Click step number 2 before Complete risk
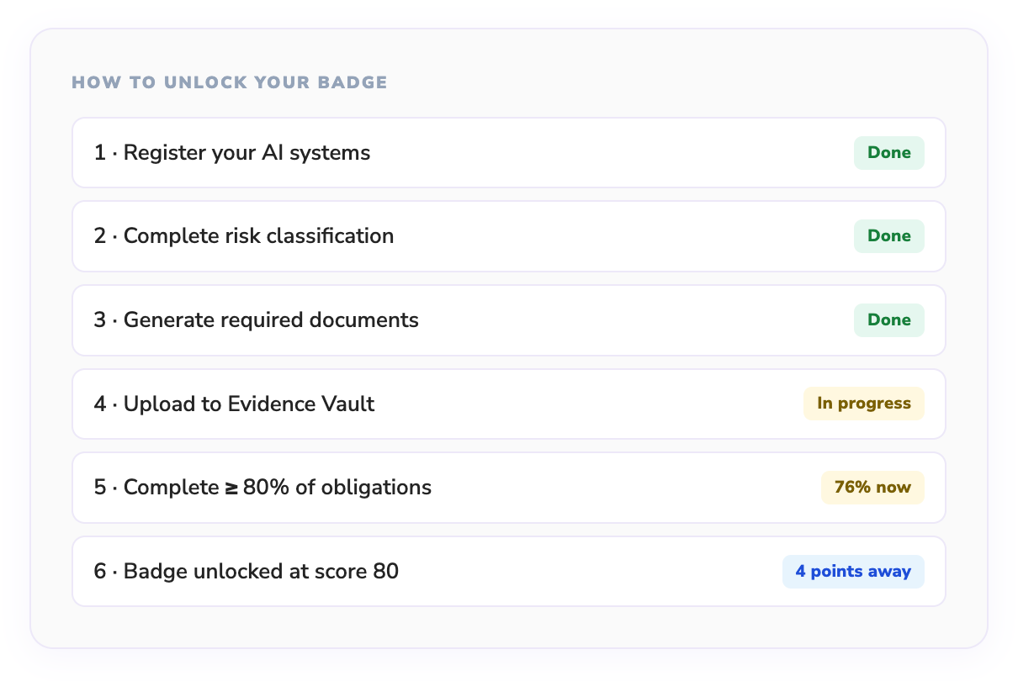The image size is (1018, 681). coord(100,236)
